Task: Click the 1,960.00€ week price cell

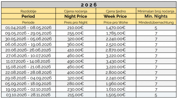Action: click(x=116, y=84)
